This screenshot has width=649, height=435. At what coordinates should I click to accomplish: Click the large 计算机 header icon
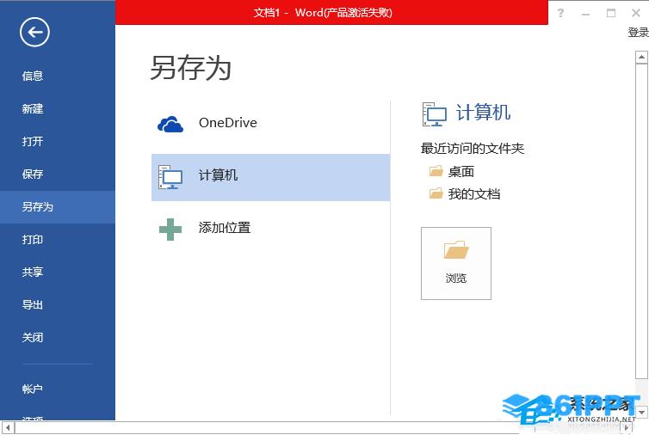(x=434, y=113)
